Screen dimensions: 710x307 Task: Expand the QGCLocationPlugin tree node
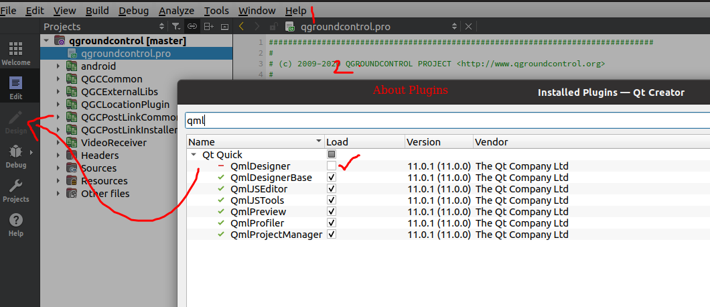point(58,105)
